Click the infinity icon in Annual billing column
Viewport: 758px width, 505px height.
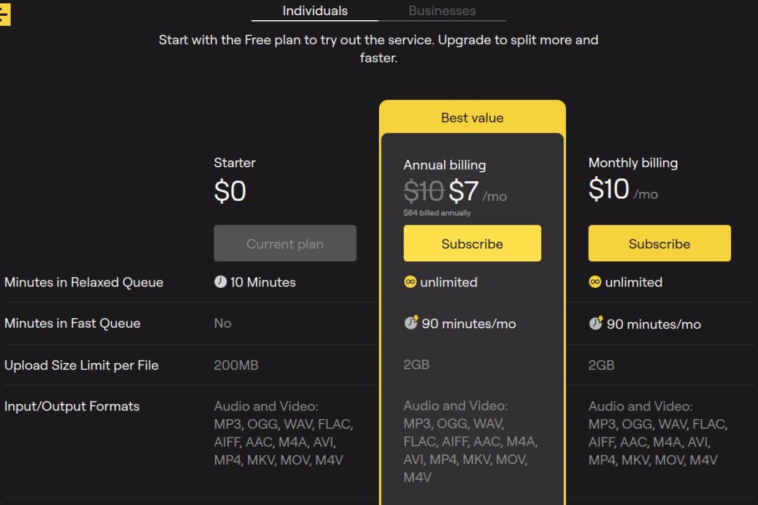coord(411,282)
